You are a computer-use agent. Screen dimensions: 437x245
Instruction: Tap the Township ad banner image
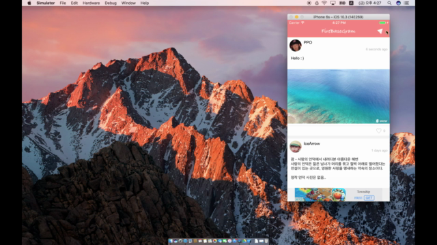320,195
